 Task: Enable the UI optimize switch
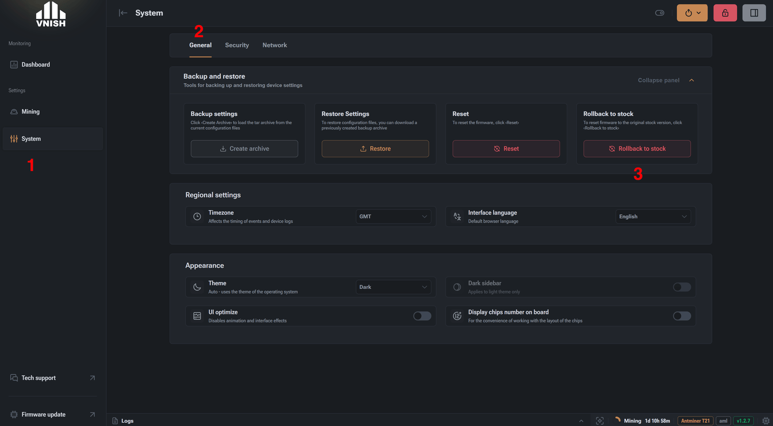click(422, 316)
